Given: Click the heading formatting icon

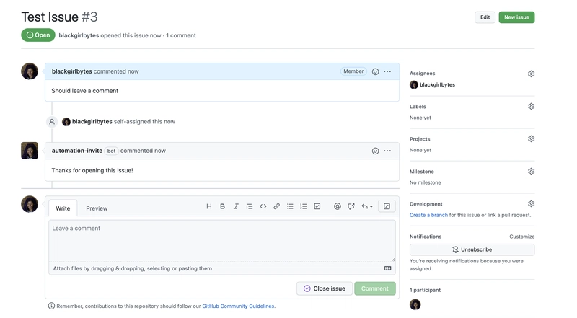Looking at the screenshot, I should click(x=209, y=207).
